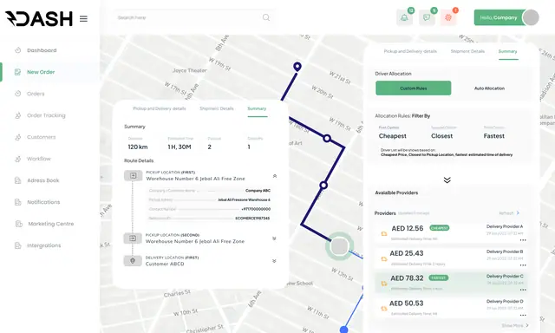Click Refresh providers link
The image size is (555, 333).
509,213
